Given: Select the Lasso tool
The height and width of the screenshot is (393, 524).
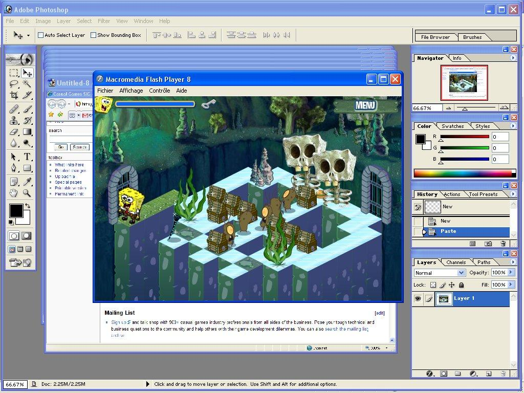Looking at the screenshot, I should [x=14, y=83].
